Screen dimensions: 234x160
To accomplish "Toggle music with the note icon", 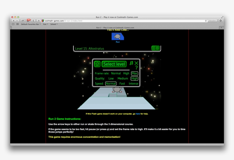I will 131,63.
